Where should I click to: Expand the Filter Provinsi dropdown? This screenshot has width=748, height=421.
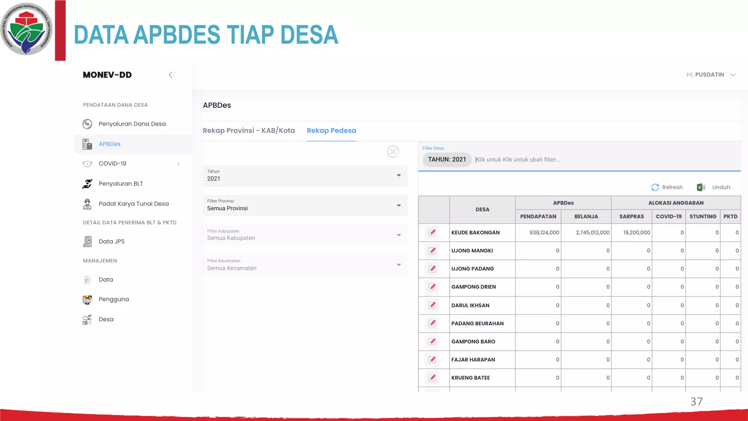coord(305,205)
